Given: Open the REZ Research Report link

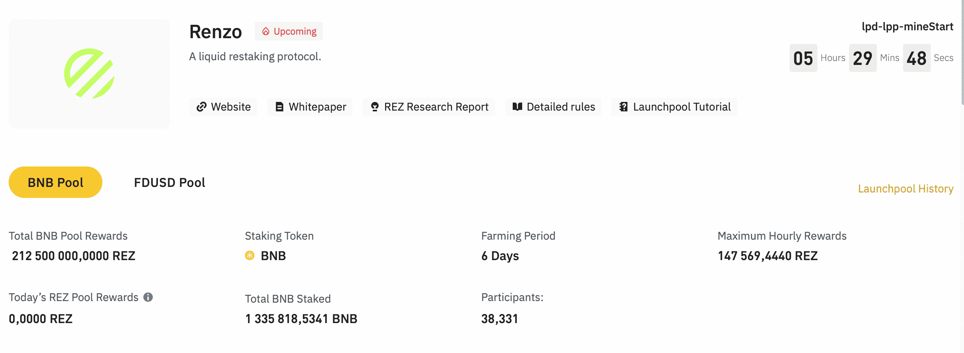Looking at the screenshot, I should [436, 107].
